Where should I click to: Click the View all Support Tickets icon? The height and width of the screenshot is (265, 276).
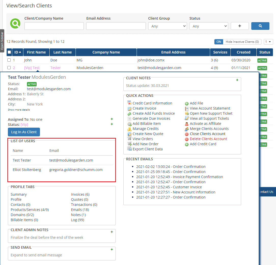186,118
